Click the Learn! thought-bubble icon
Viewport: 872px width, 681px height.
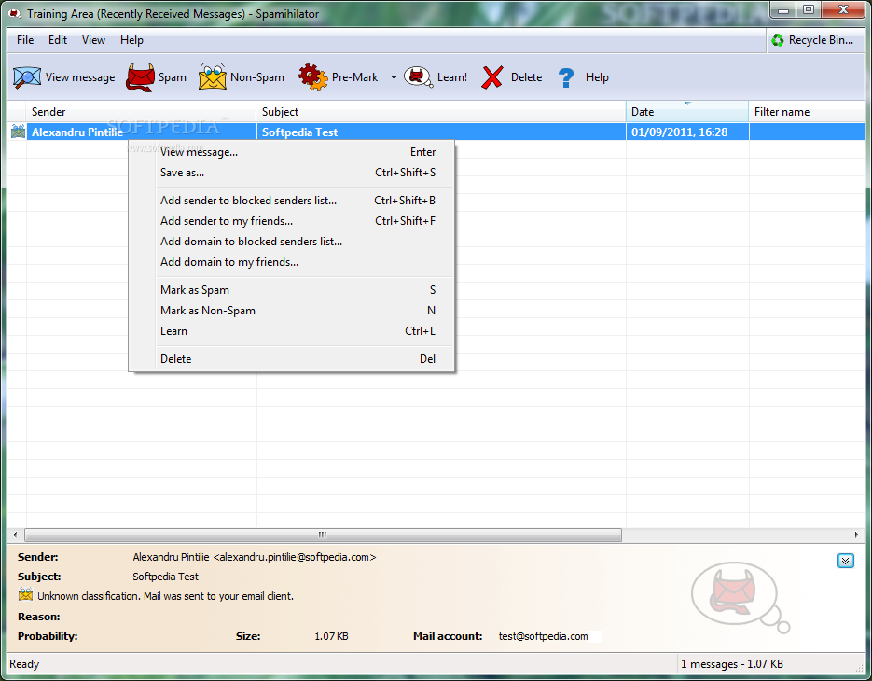[x=418, y=77]
